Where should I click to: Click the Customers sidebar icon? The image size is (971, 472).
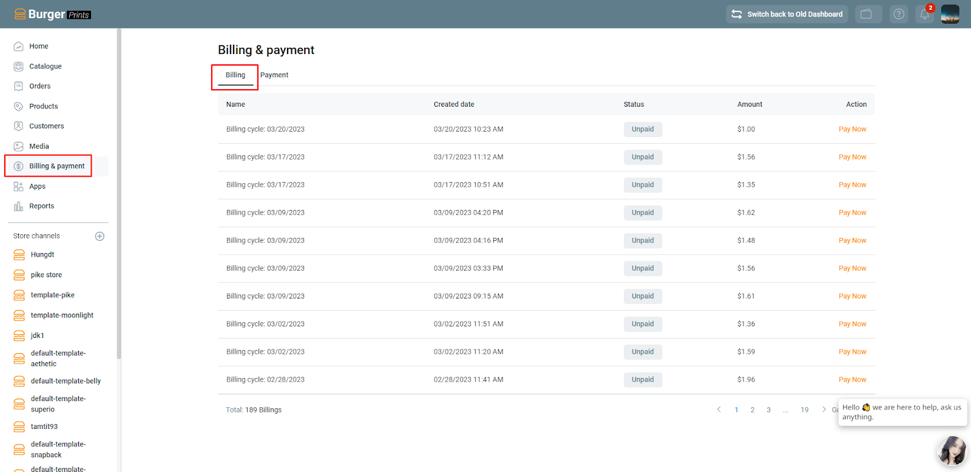(x=19, y=126)
